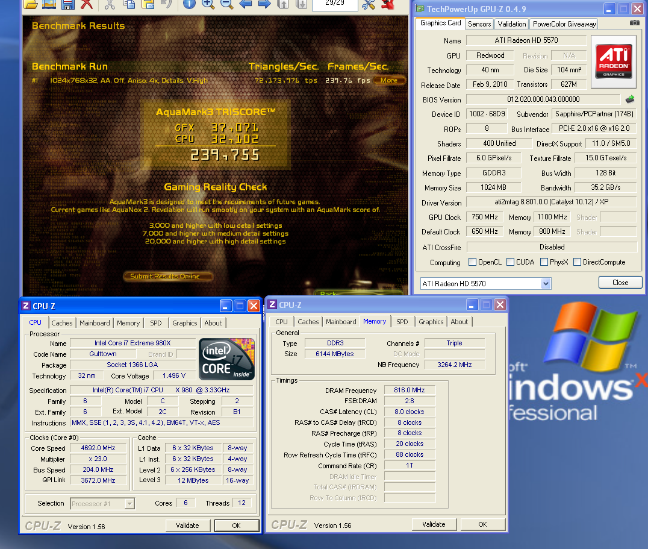Enable the OpenCL checkbox
The width and height of the screenshot is (648, 549).
pos(472,262)
